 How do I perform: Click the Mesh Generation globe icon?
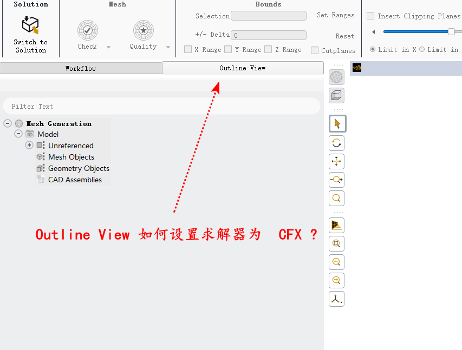(x=19, y=123)
